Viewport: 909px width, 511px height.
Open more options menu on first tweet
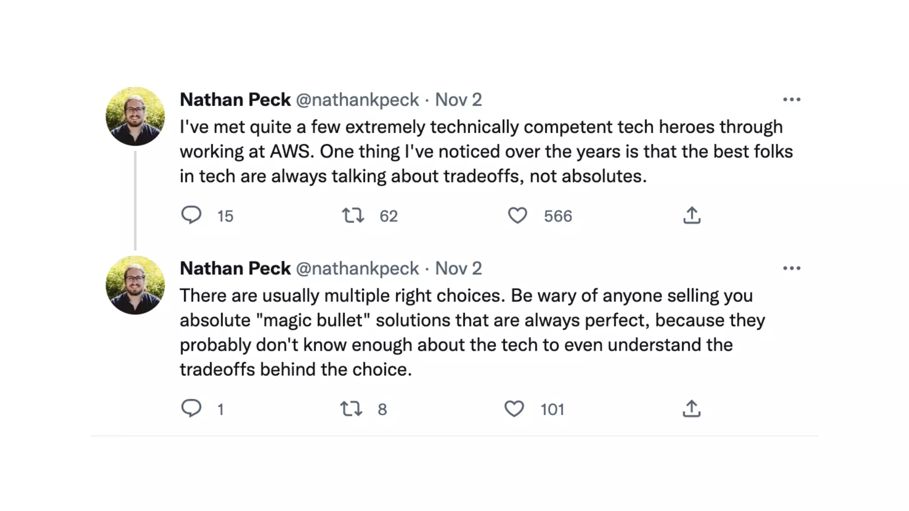click(792, 100)
